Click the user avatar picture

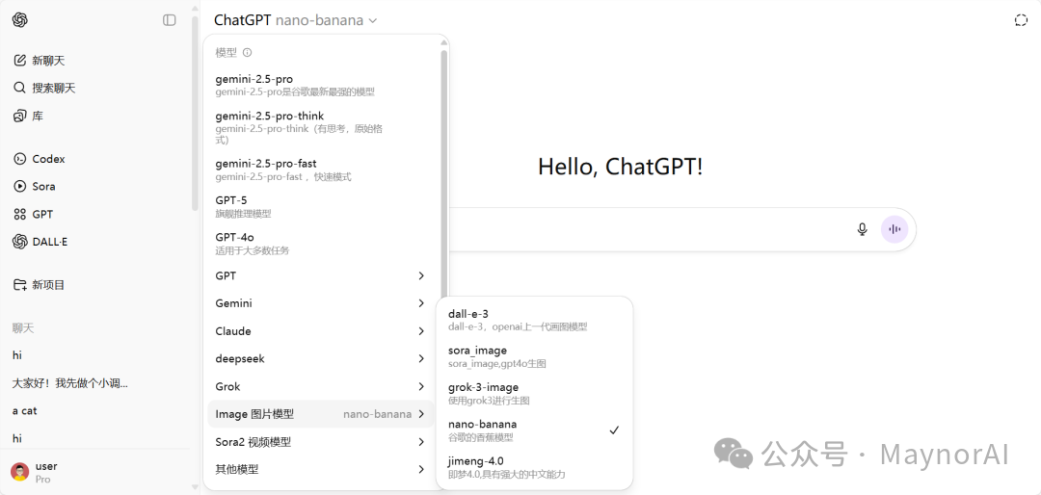click(20, 472)
